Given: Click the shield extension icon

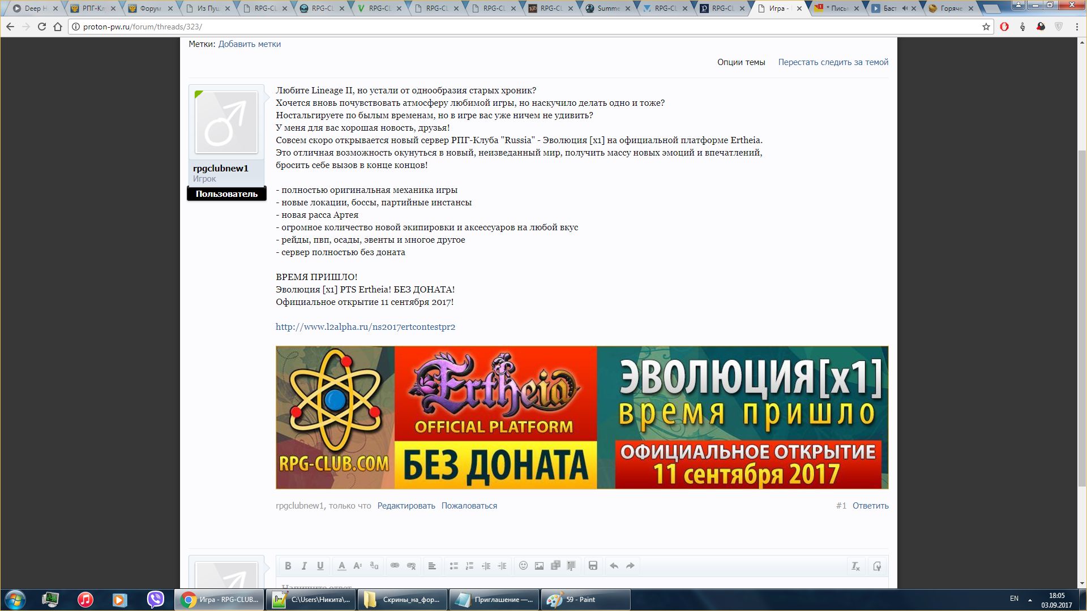Looking at the screenshot, I should (x=1059, y=27).
